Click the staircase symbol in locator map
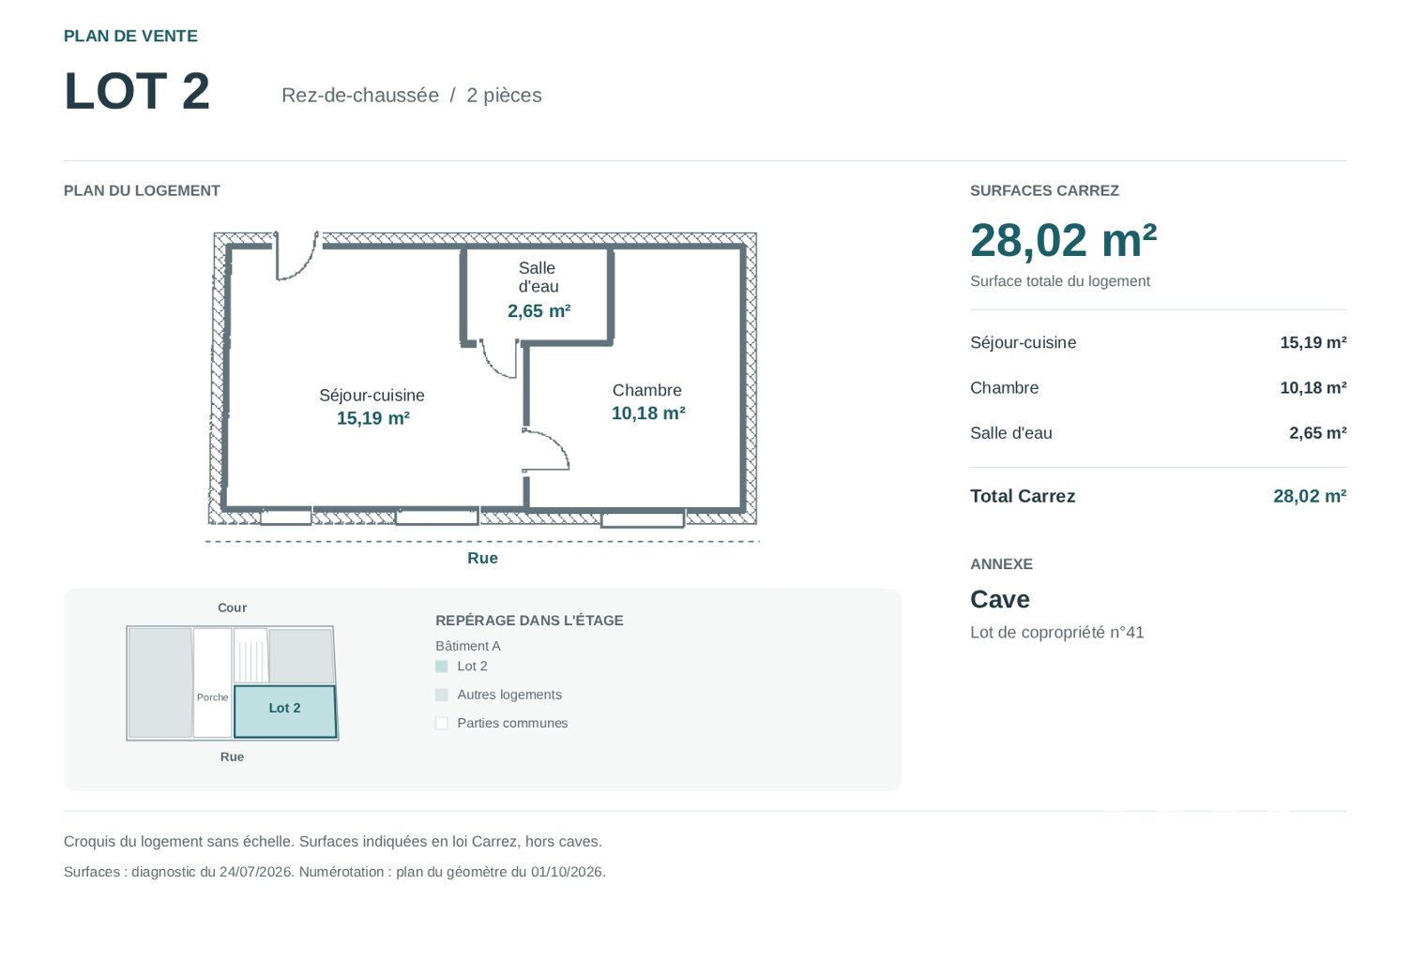Viewport: 1411px width, 960px height. [250, 655]
